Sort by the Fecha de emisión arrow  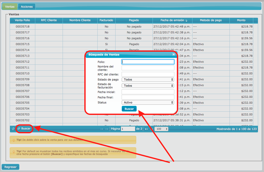point(187,20)
